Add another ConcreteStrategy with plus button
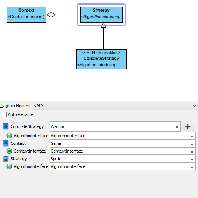This screenshot has width=198, height=198. point(188,126)
